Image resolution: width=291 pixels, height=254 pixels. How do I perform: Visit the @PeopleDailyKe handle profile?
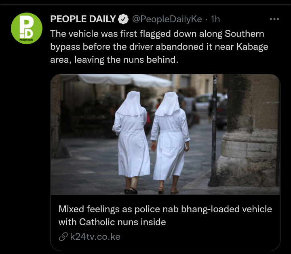(167, 19)
